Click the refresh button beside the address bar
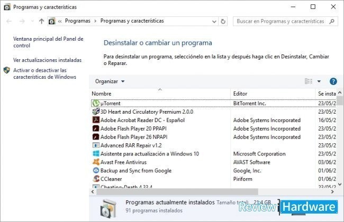344x222 pixels. point(223,21)
